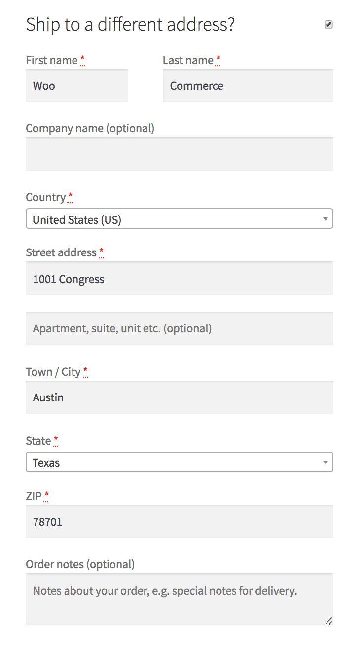Click the Town / City field showing Austin
The image size is (363, 649).
[x=179, y=397]
